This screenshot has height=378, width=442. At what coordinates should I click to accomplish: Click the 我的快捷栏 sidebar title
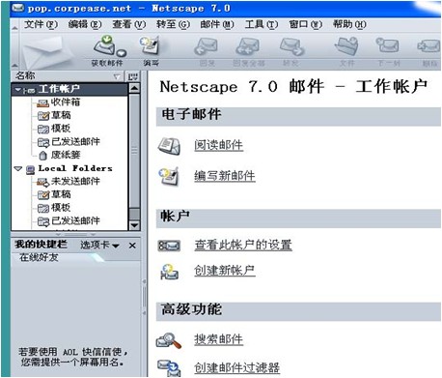[41, 245]
